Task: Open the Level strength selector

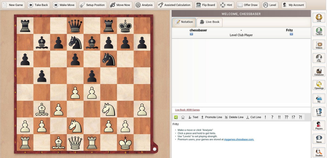Action: 270,5
